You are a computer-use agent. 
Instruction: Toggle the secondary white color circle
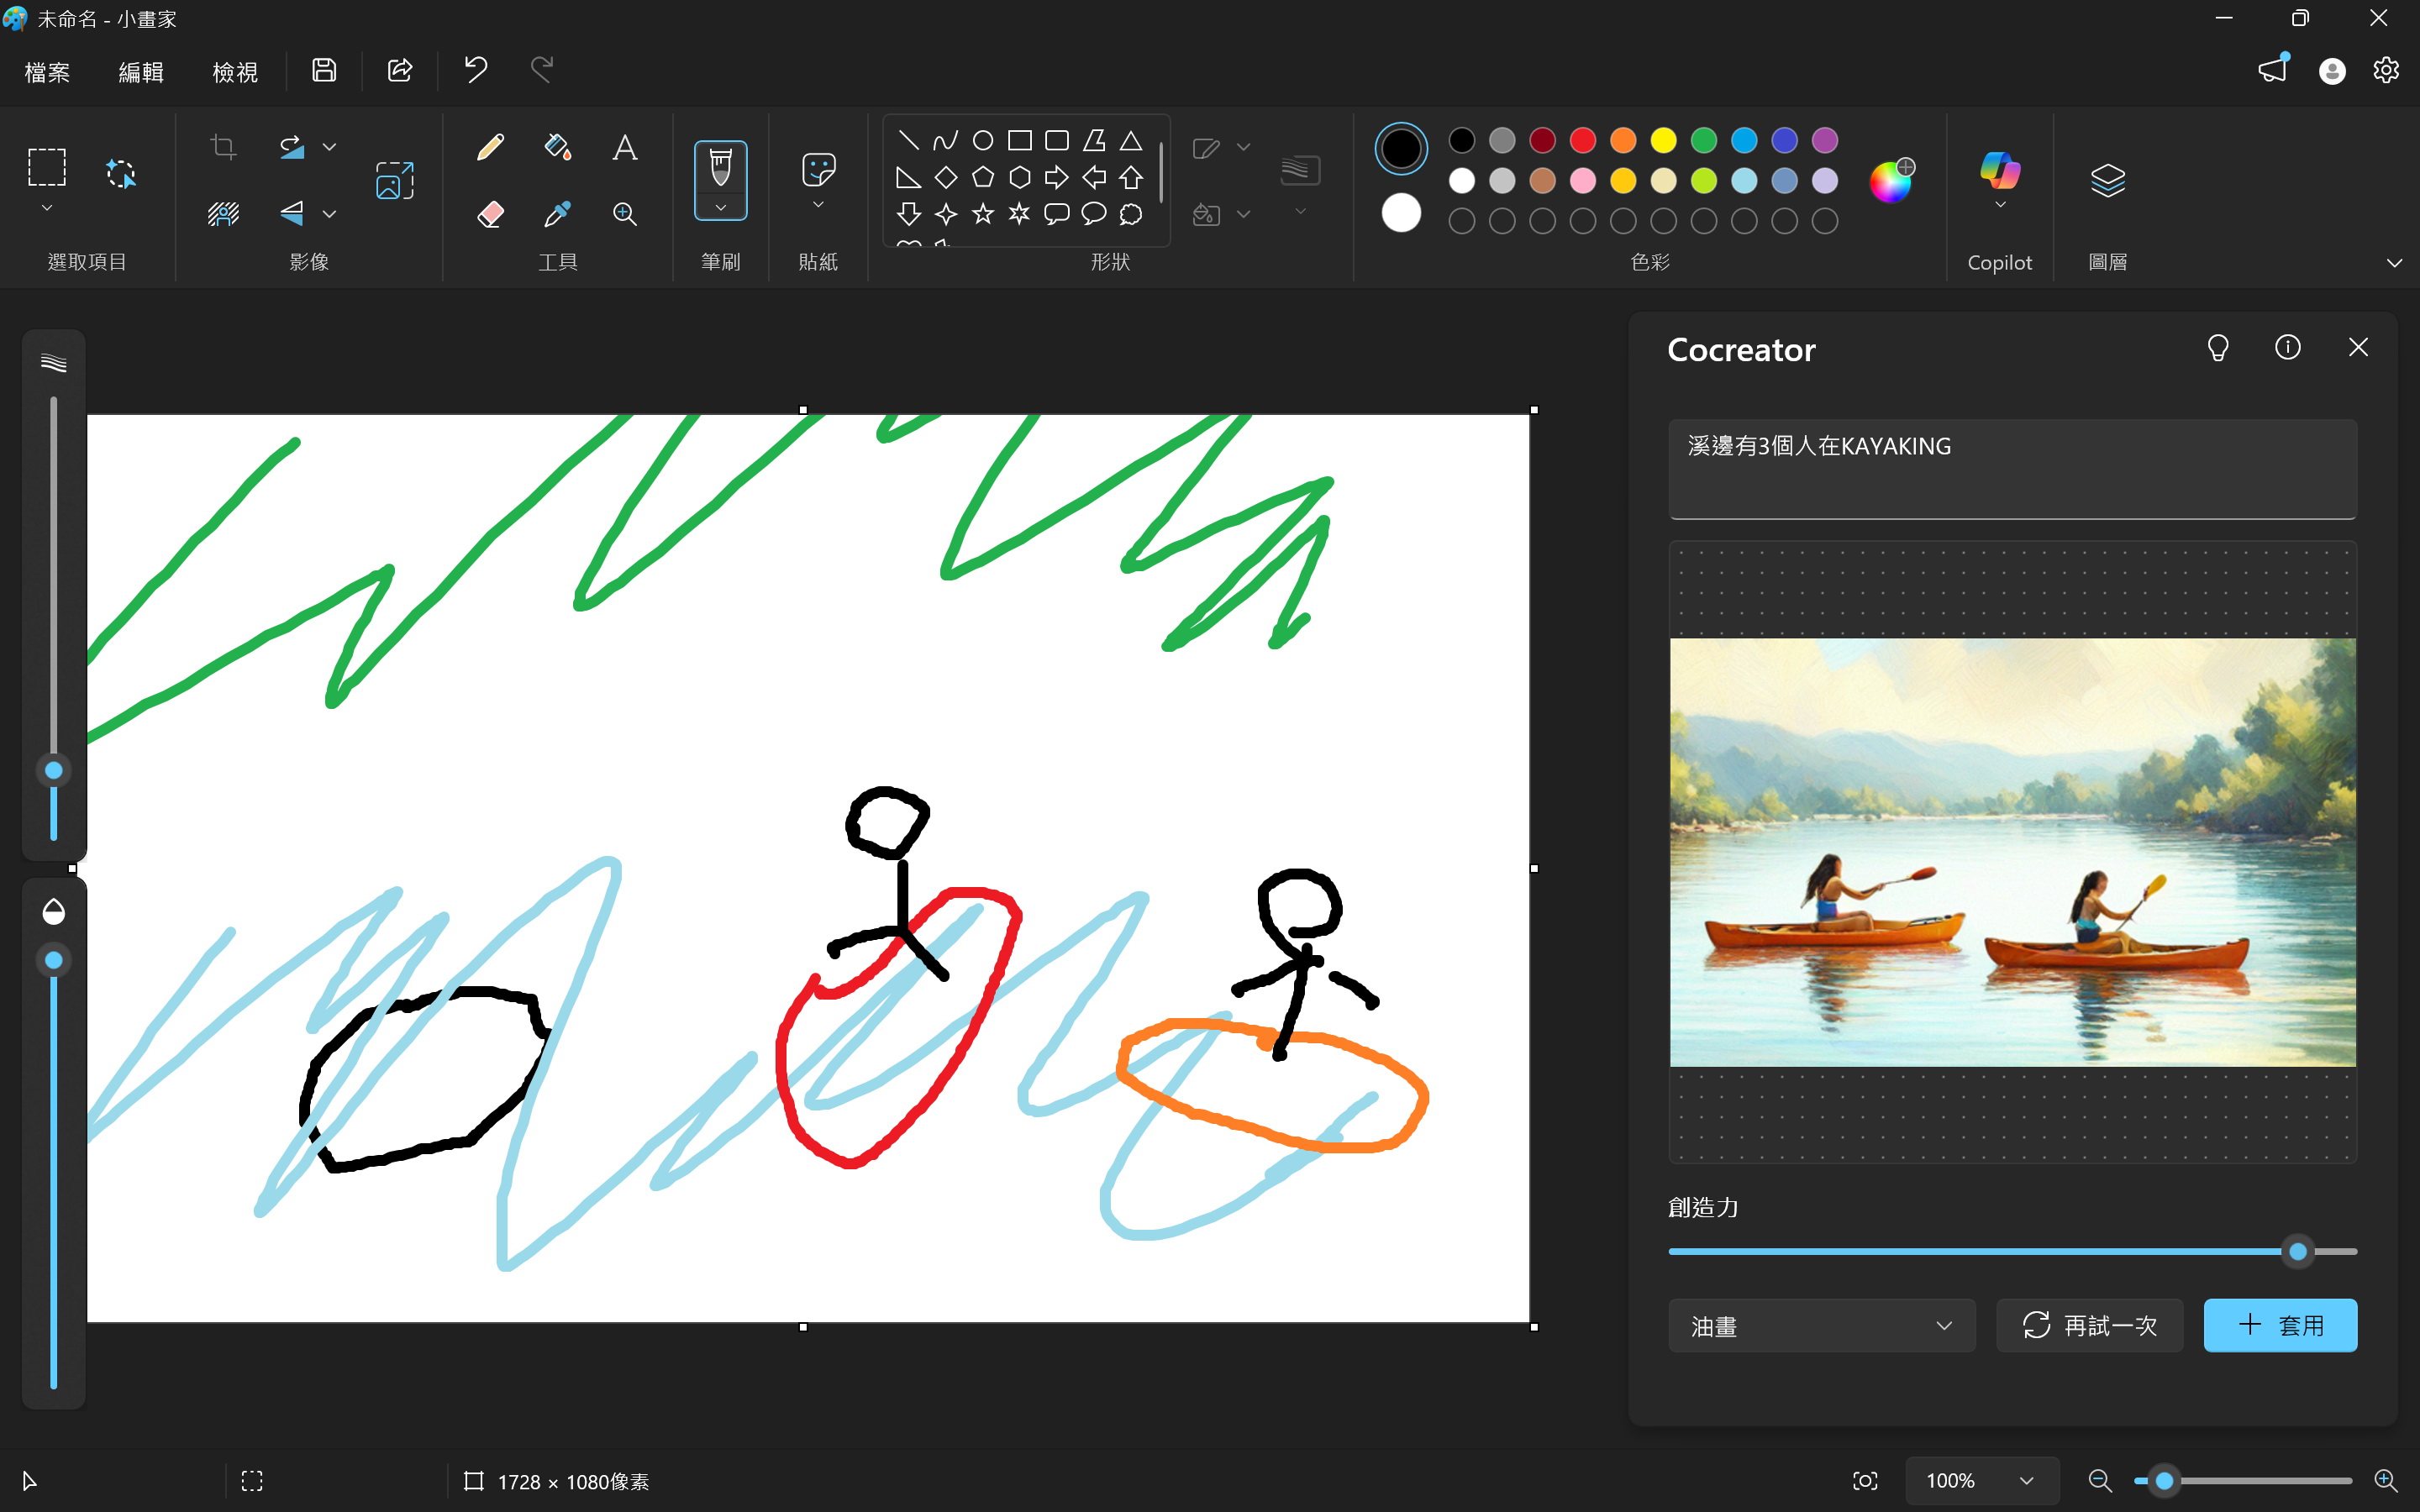point(1401,213)
